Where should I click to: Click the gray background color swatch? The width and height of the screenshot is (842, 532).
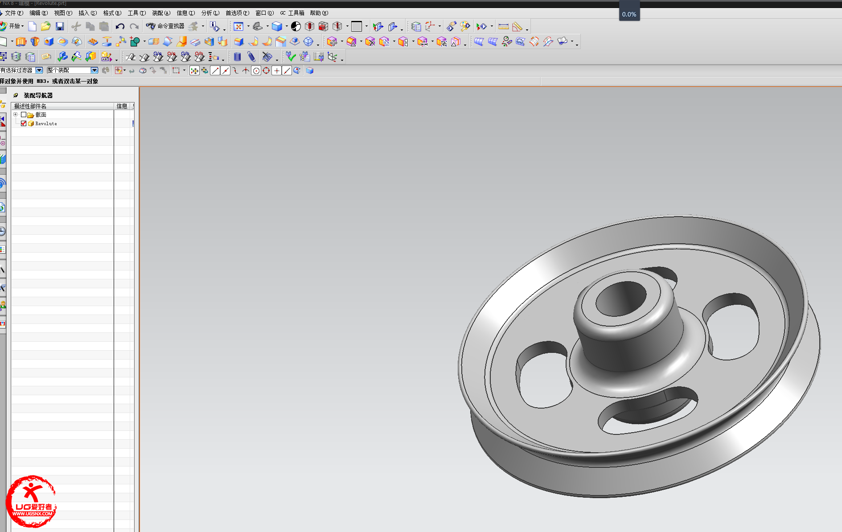[x=357, y=27]
